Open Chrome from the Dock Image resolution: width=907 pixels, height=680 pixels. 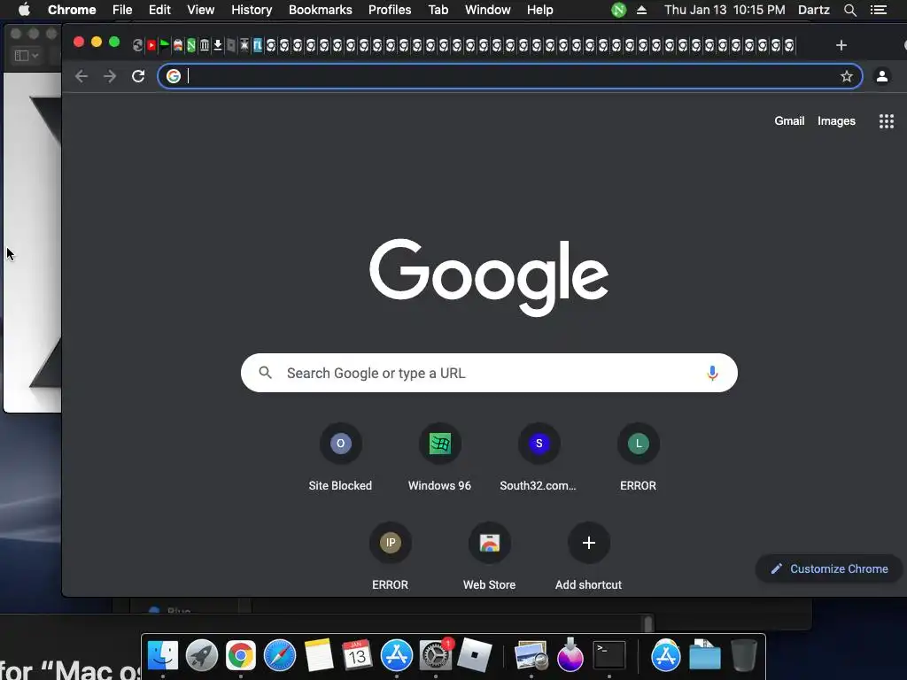[241, 656]
